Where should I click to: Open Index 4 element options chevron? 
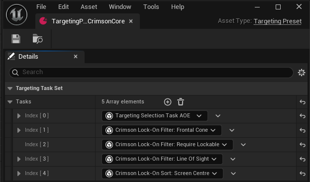pyautogui.click(x=233, y=174)
